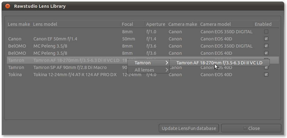Toggle Enabled checkbox for Tokina 12-24mm lens

(266, 75)
